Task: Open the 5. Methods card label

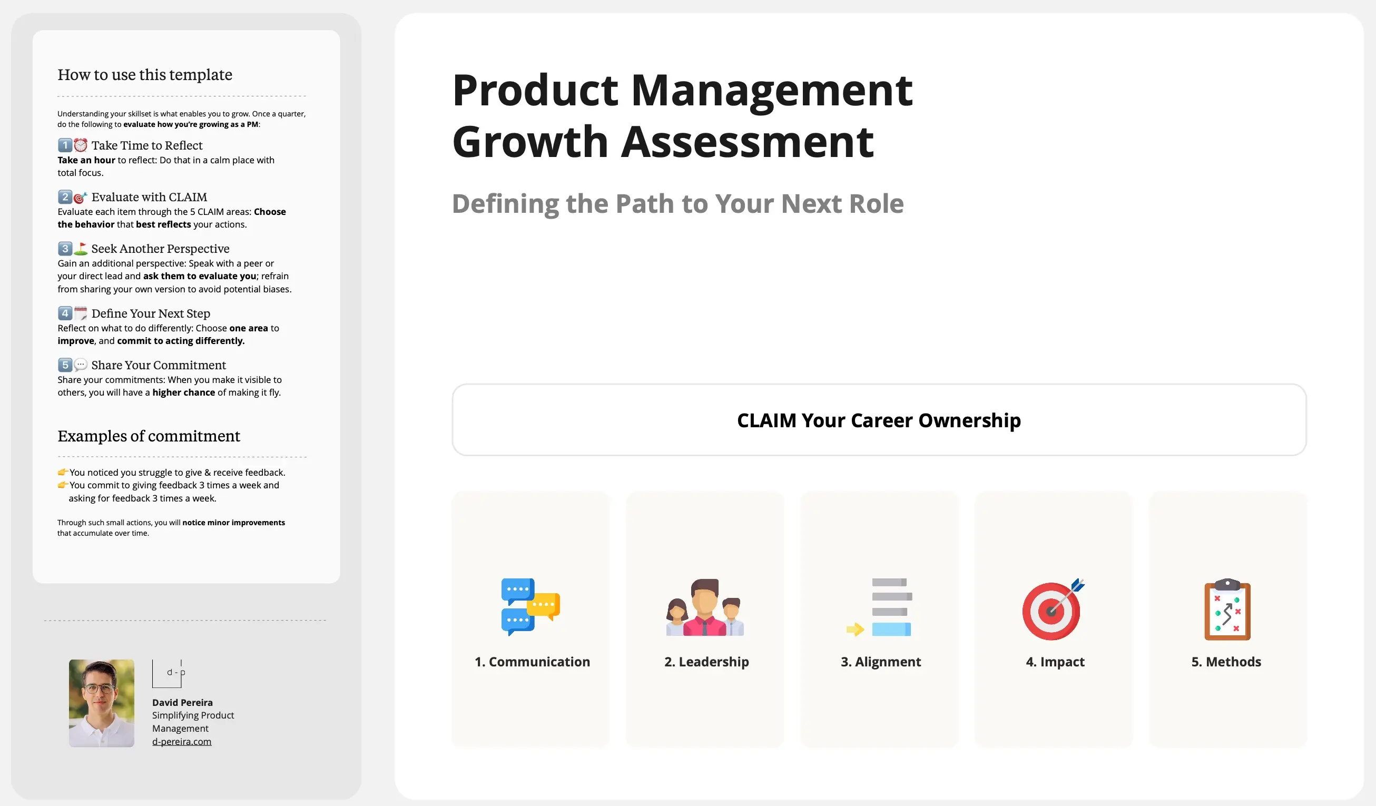Action: (x=1226, y=662)
